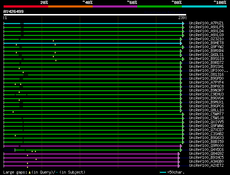Click the arrowhead of the UniRef100_B9HET8 bar
This screenshot has height=175, width=230.
click(x=181, y=43)
